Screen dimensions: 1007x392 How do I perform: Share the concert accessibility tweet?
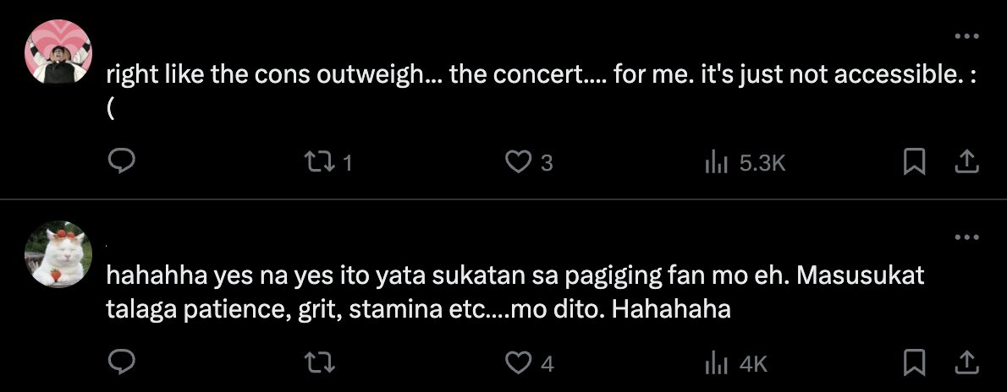[966, 161]
